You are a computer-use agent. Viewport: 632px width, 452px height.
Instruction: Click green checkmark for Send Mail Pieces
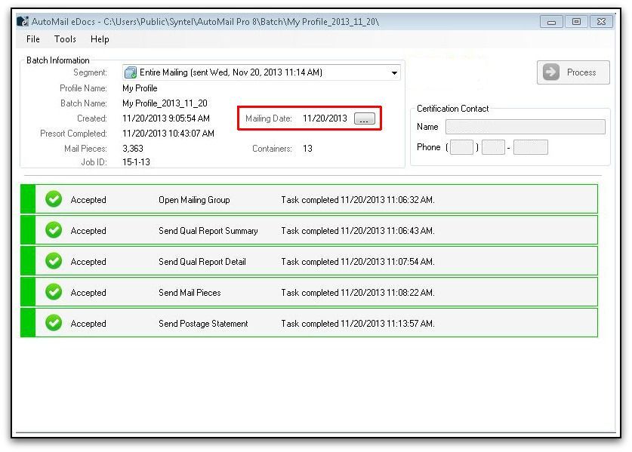click(x=54, y=292)
